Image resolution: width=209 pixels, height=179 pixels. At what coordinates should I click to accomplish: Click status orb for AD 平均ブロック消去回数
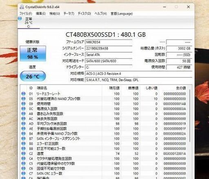pyautogui.click(x=24, y=124)
